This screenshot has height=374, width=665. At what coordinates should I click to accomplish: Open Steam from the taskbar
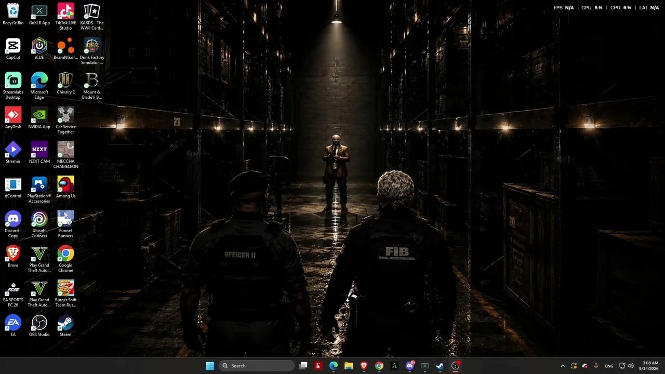click(x=440, y=366)
